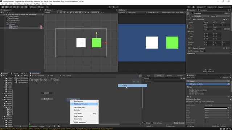
Task: Select the Hand tool in Unity toolbar
Action: (3, 7)
